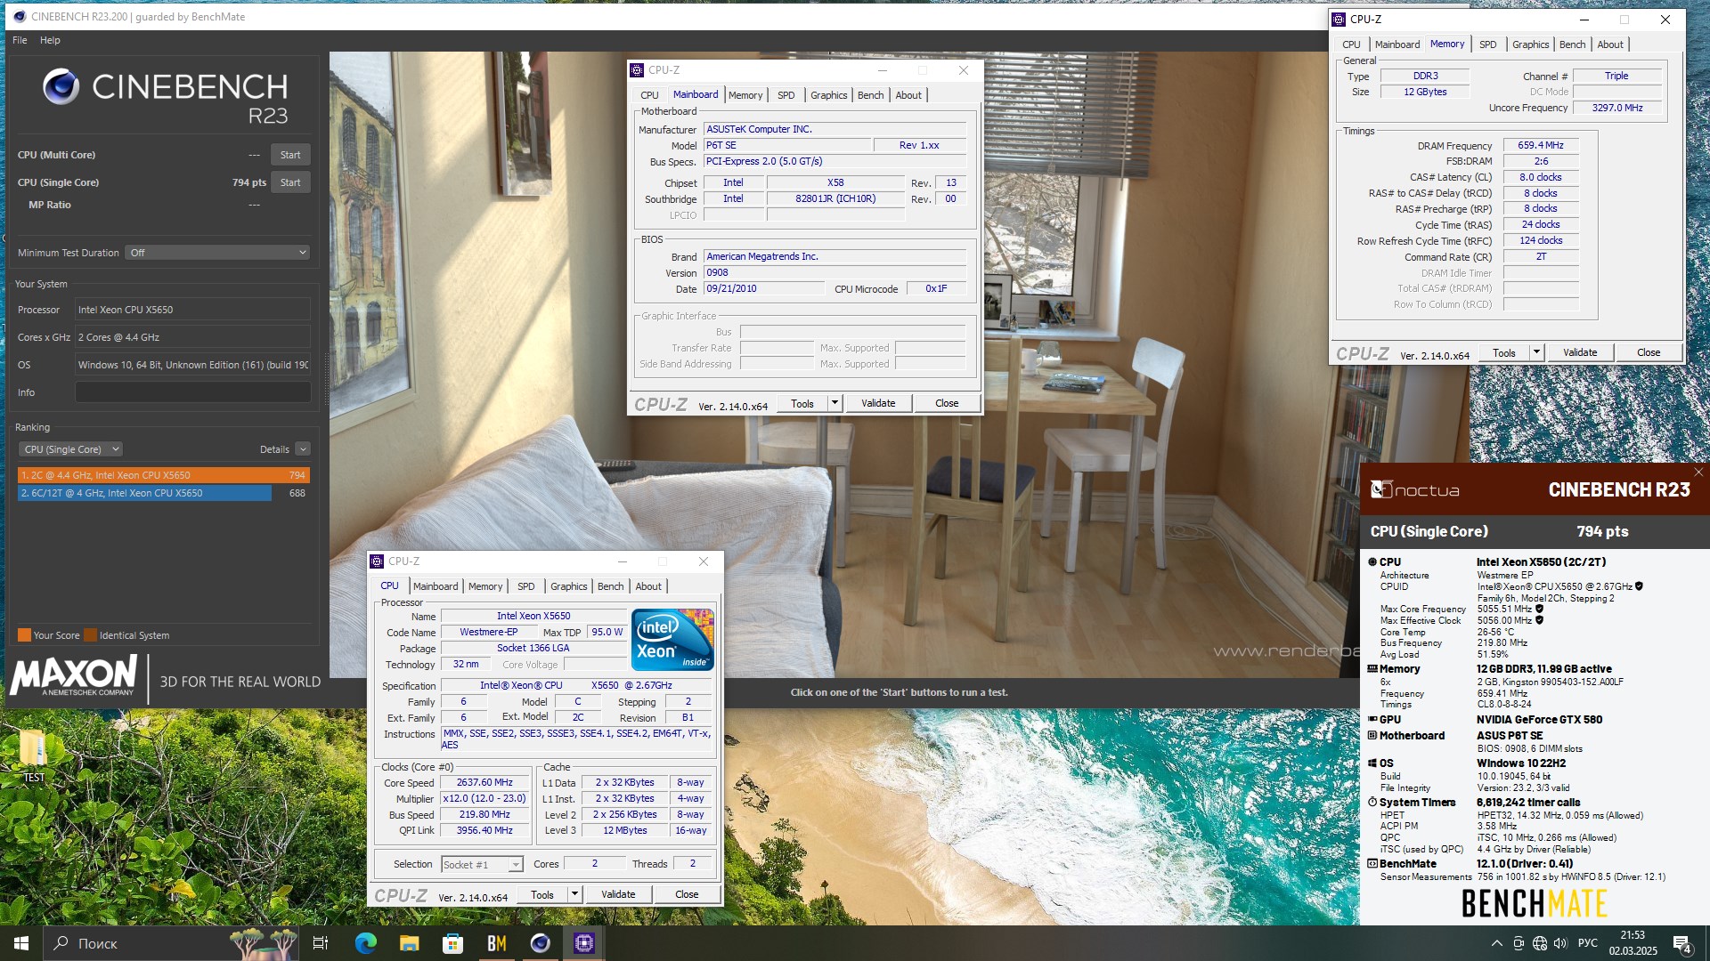Open Bench tab in Mainboard CPU-Z window
Image resolution: width=1710 pixels, height=961 pixels.
pos(870,95)
